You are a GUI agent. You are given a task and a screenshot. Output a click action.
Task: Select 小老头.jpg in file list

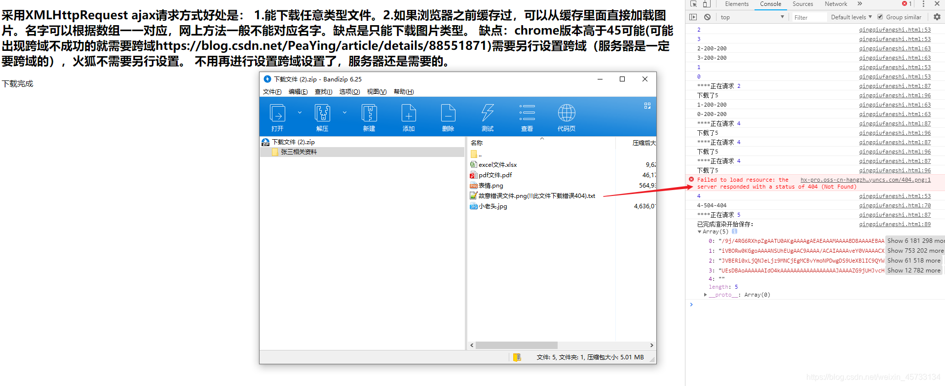489,206
